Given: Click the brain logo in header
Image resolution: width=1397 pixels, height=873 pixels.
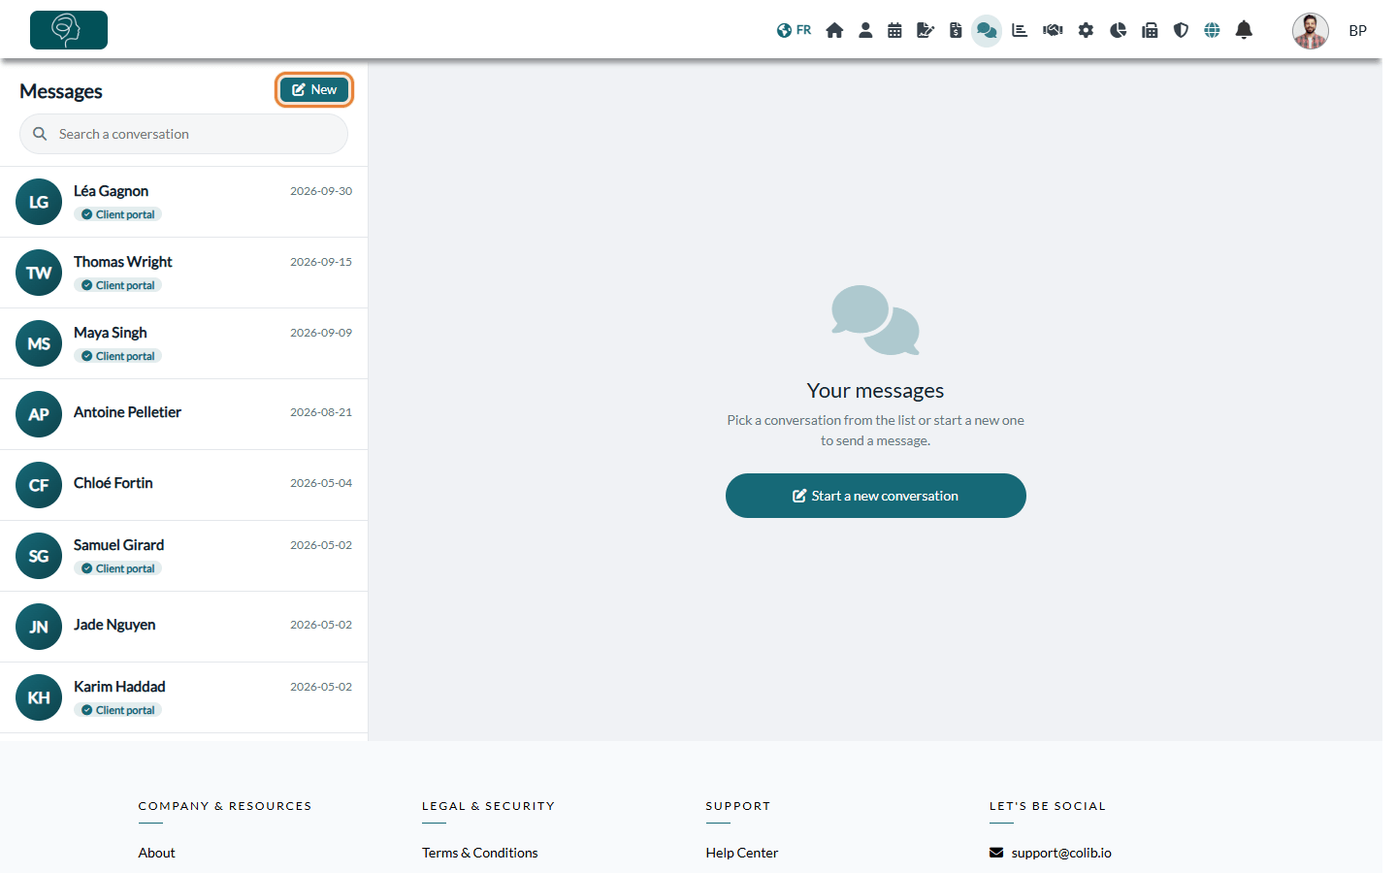Looking at the screenshot, I should (69, 30).
